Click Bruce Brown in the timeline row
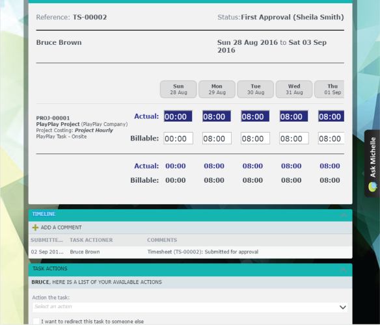The height and width of the screenshot is (325, 380). [x=85, y=252]
